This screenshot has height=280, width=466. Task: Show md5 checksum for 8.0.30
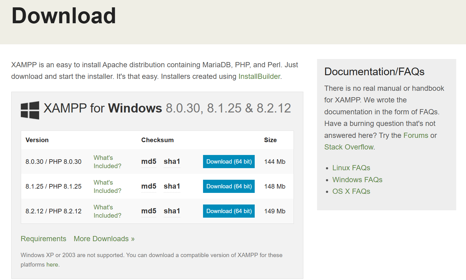click(149, 161)
